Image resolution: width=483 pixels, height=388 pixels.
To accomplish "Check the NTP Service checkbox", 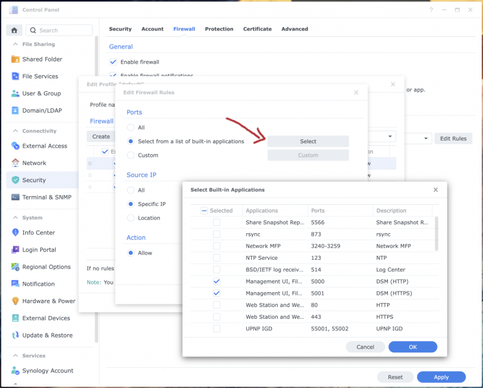I will point(216,258).
